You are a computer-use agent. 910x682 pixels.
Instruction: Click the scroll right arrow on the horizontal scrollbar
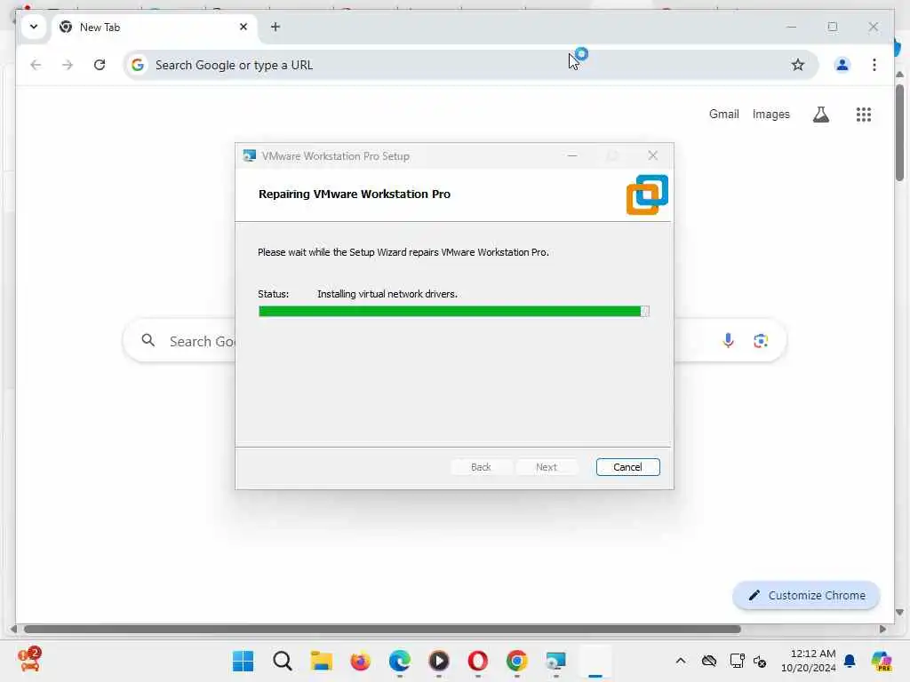click(x=882, y=630)
